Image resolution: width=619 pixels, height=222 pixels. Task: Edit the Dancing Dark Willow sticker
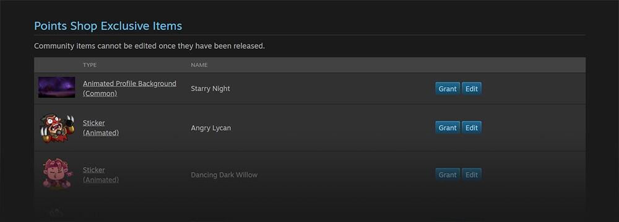tap(471, 175)
